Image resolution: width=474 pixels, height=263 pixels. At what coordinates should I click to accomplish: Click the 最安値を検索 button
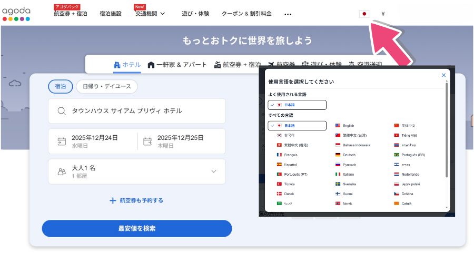(137, 228)
